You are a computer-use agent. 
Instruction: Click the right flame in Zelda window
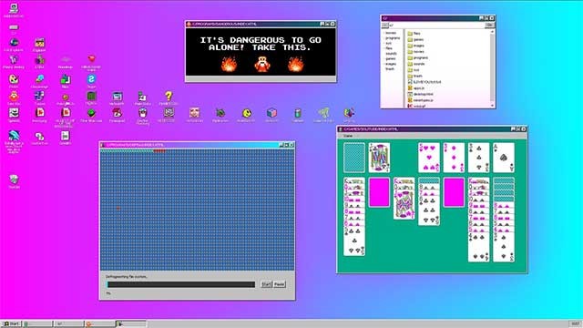pyautogui.click(x=295, y=64)
